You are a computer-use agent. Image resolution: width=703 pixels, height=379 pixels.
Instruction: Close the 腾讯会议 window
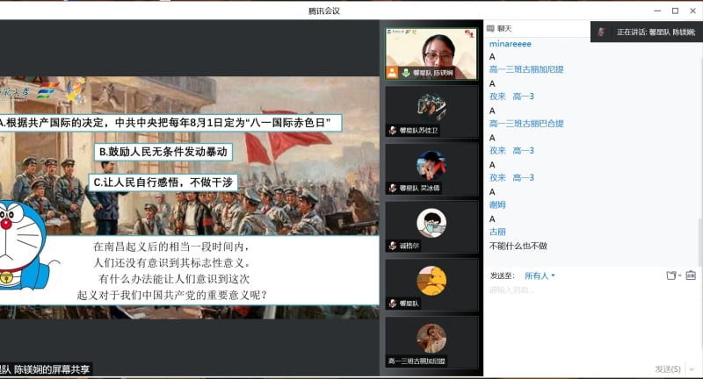coord(692,11)
